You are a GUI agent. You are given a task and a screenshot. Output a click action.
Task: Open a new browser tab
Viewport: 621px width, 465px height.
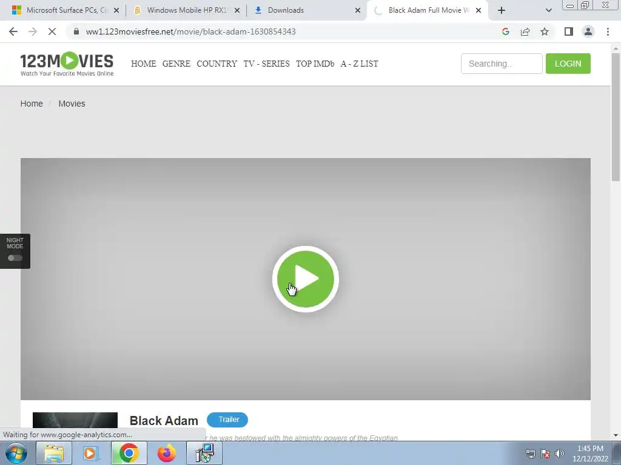(502, 11)
